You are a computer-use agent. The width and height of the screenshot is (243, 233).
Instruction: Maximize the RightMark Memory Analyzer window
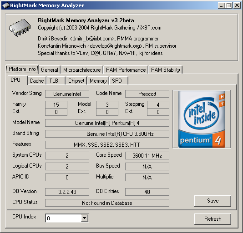click(x=229, y=5)
